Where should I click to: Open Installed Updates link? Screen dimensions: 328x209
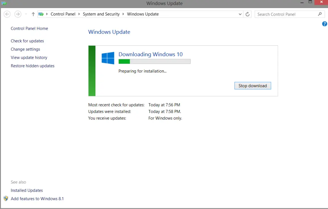coord(27,190)
